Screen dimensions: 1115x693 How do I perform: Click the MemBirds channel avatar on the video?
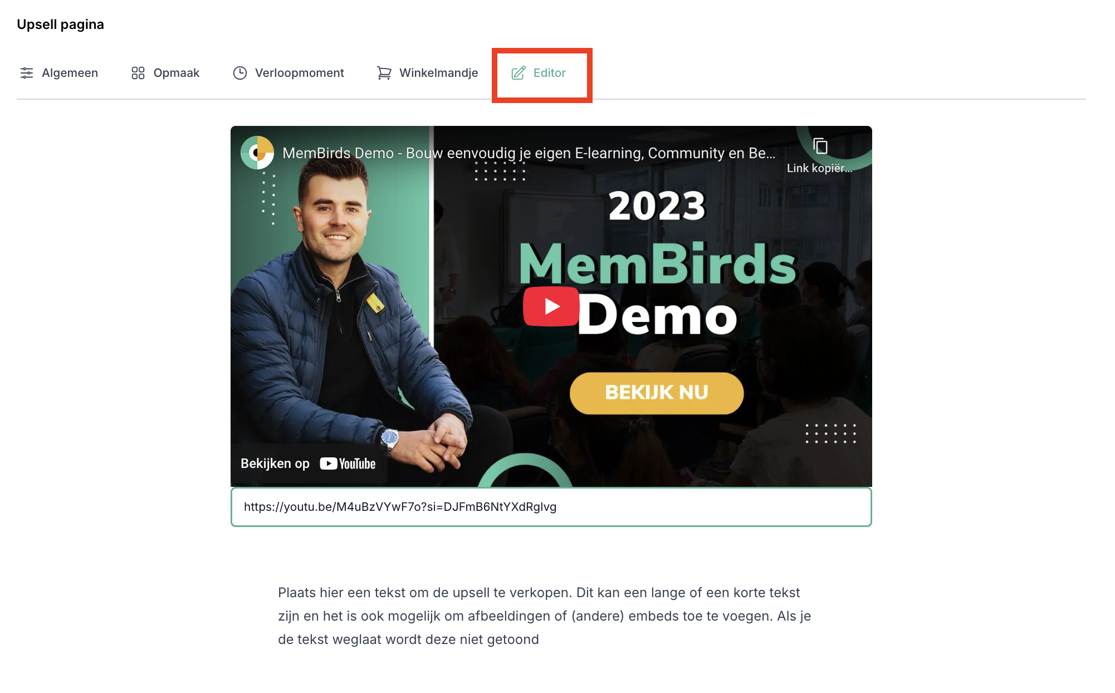tap(257, 153)
